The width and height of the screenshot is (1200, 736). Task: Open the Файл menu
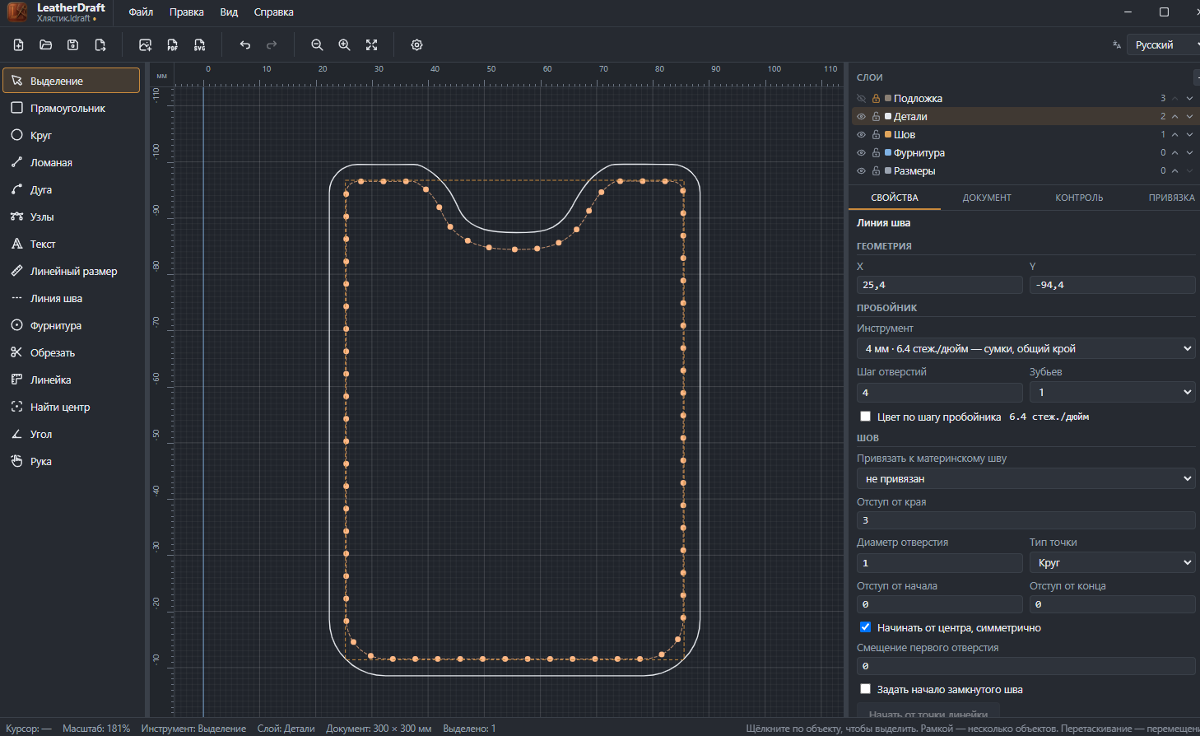click(x=141, y=12)
